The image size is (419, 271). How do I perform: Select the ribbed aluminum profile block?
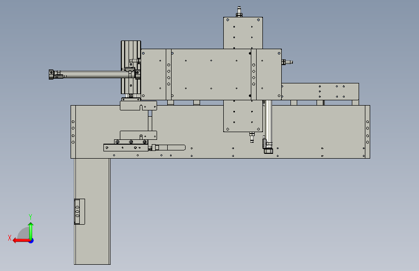[130, 67]
